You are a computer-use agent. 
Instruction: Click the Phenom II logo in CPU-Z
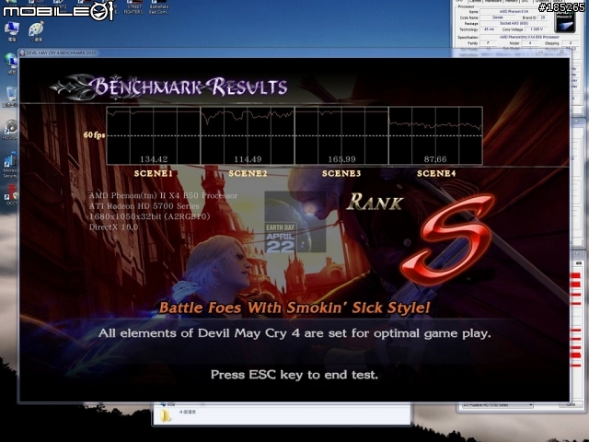click(x=565, y=22)
